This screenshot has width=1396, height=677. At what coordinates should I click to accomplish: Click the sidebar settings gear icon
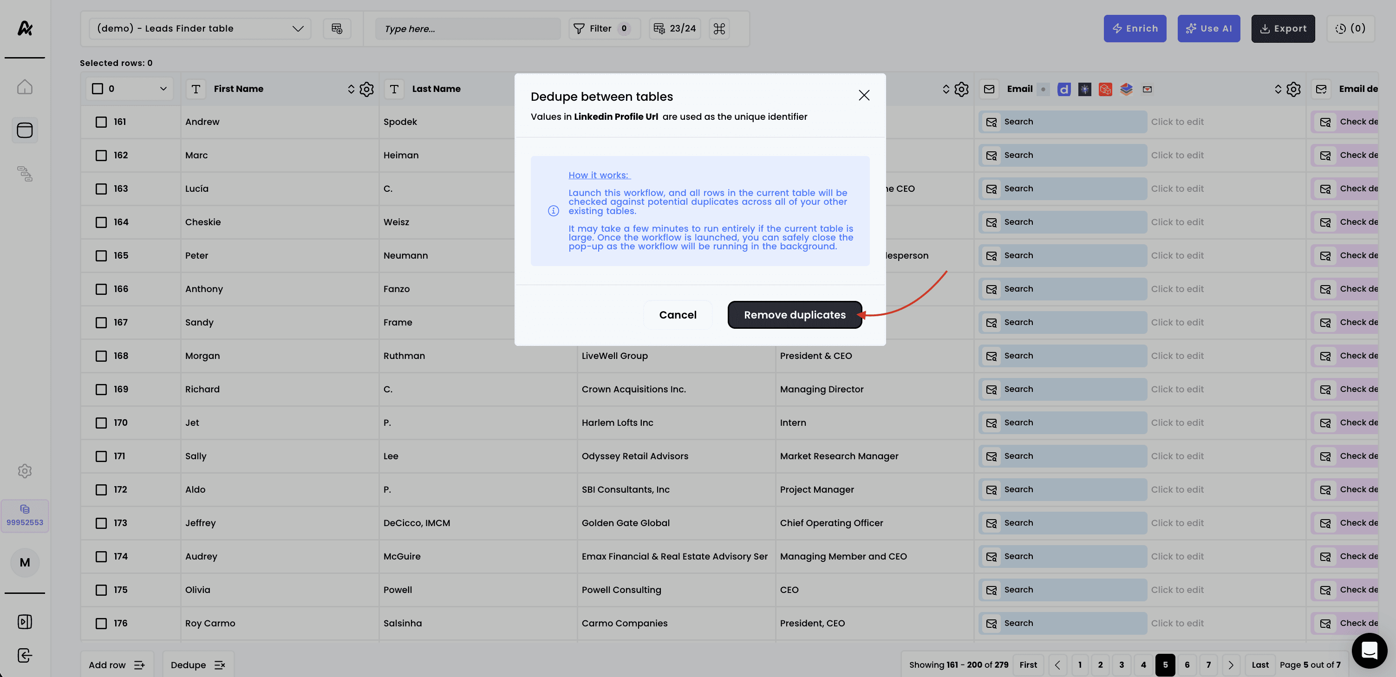(25, 471)
